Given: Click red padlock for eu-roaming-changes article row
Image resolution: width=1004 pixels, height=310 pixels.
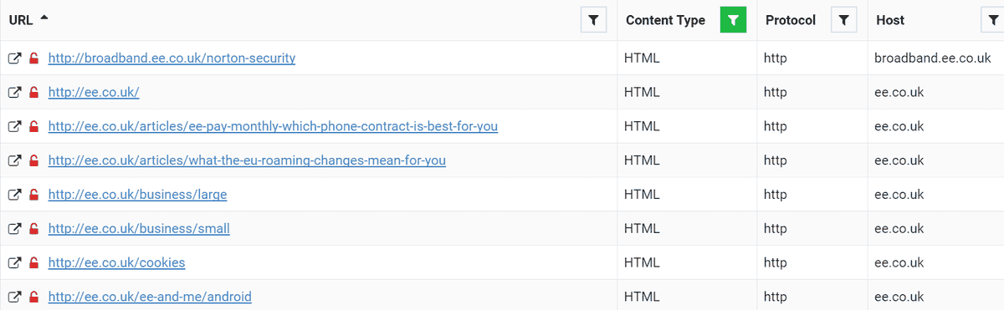Looking at the screenshot, I should point(34,160).
